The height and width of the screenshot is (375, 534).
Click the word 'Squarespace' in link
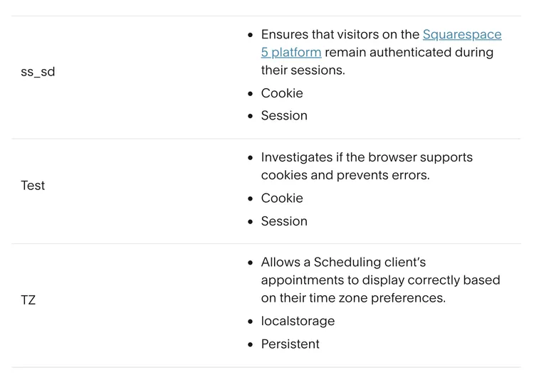pos(462,35)
